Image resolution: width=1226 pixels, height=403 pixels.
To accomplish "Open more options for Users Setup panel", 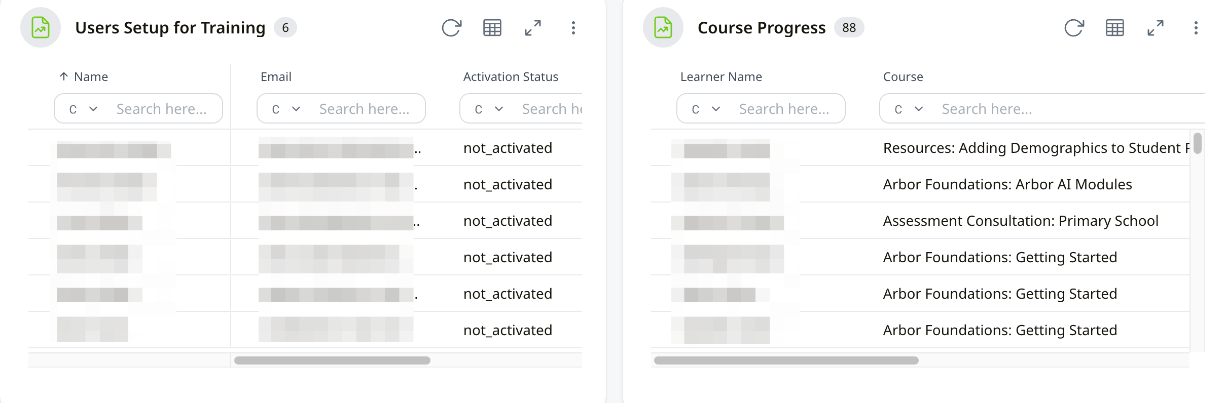I will [573, 28].
